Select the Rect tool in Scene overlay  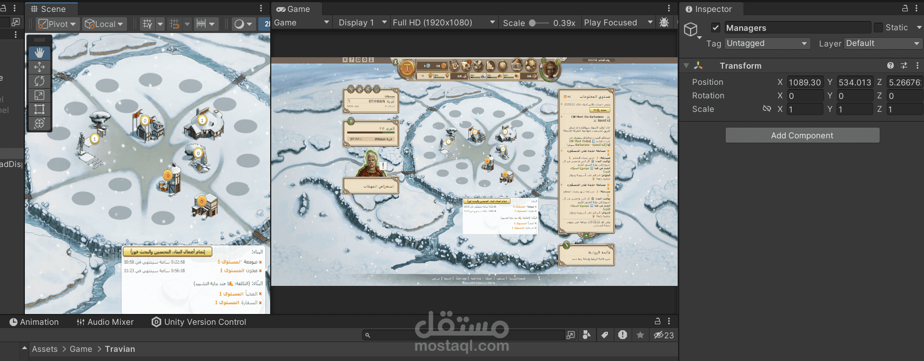(x=39, y=109)
